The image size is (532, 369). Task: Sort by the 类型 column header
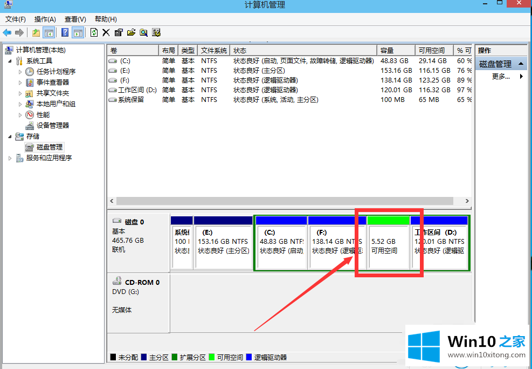tap(188, 51)
